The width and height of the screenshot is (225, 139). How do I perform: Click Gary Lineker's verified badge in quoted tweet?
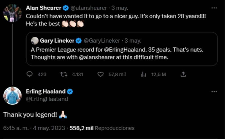(x=79, y=41)
